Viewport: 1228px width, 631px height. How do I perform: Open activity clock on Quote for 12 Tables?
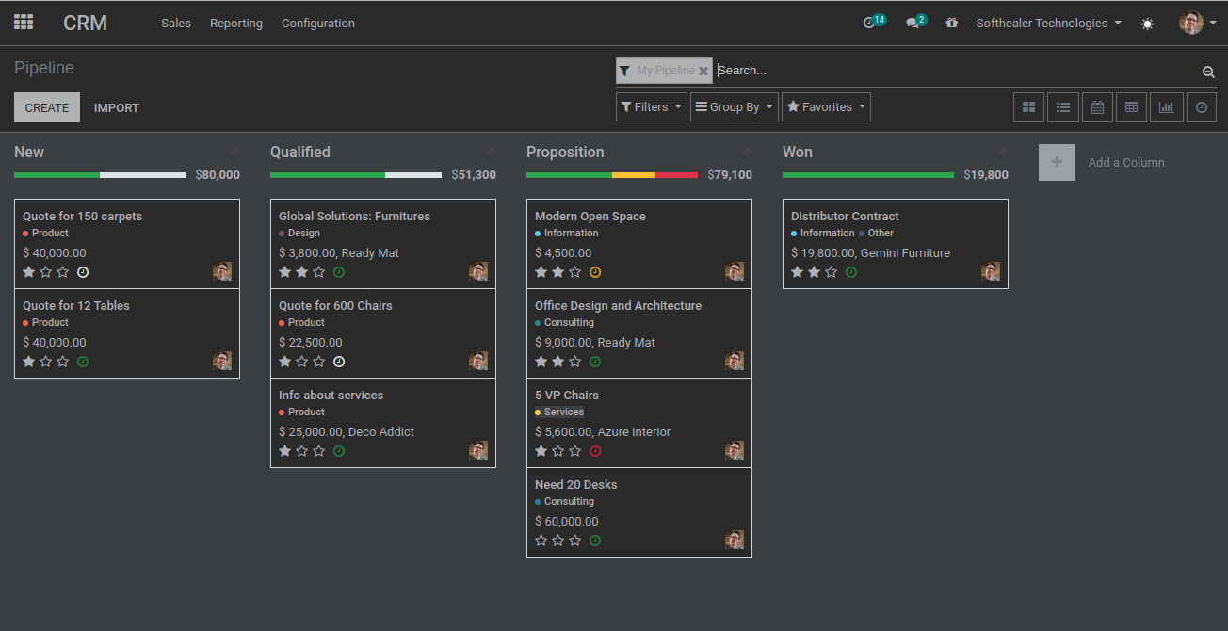pos(83,362)
